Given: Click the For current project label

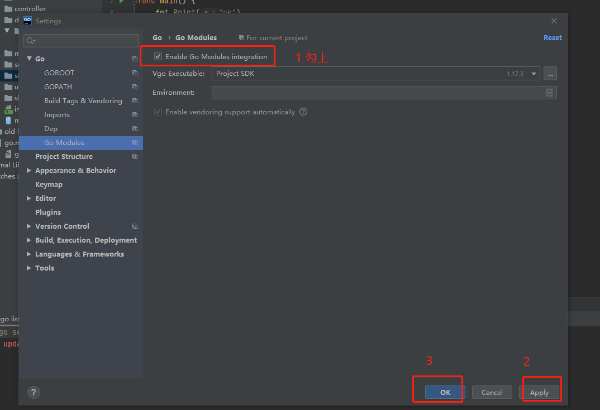Looking at the screenshot, I should pyautogui.click(x=277, y=37).
